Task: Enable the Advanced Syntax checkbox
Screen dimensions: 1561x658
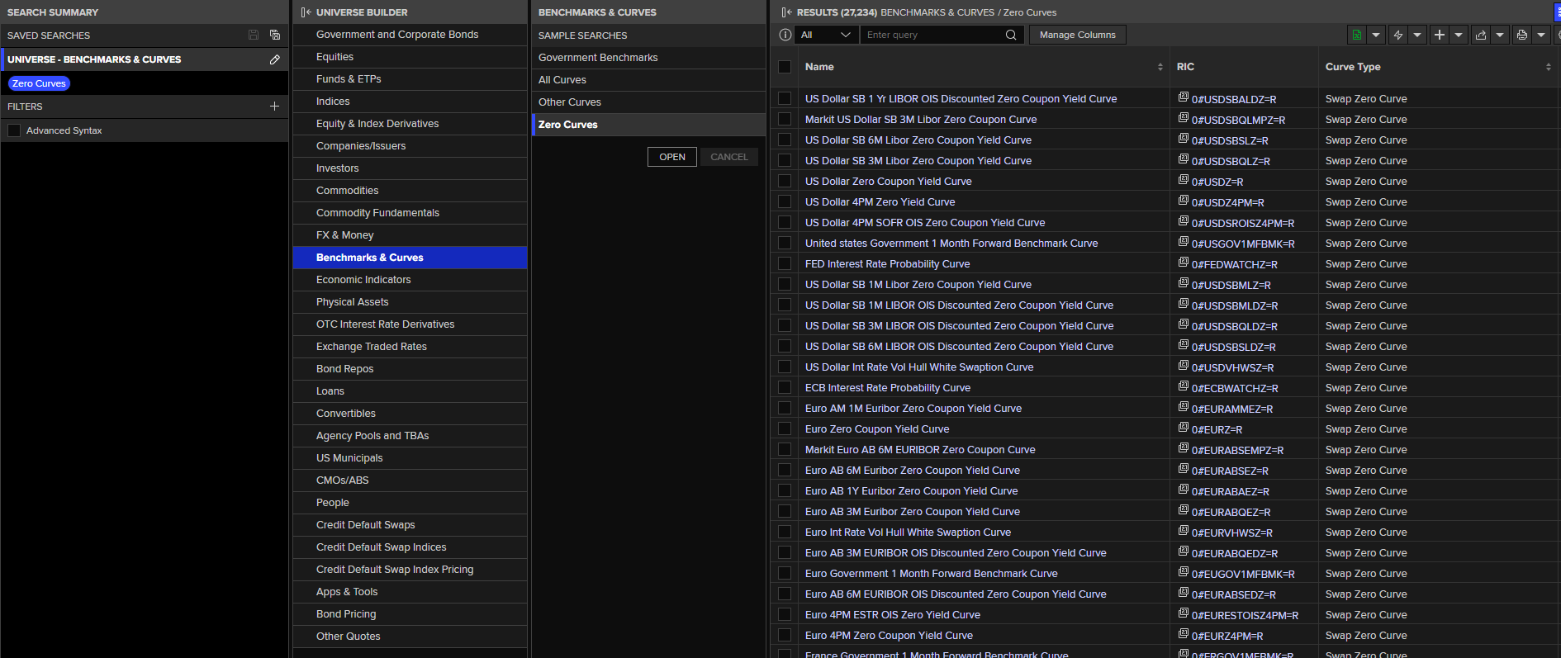Action: point(14,130)
